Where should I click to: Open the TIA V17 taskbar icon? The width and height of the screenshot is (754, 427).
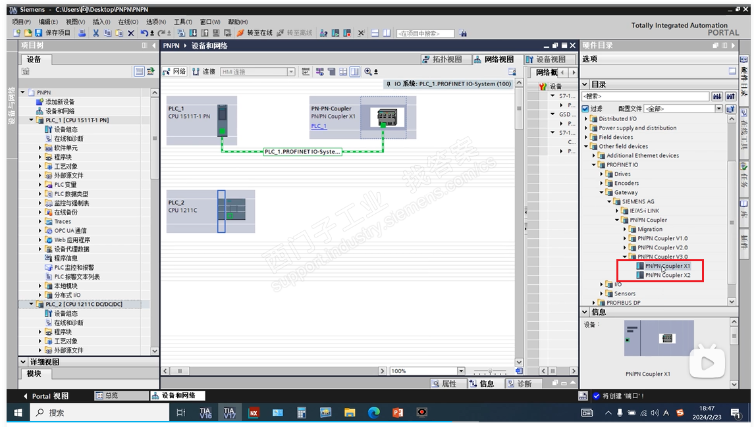(229, 413)
